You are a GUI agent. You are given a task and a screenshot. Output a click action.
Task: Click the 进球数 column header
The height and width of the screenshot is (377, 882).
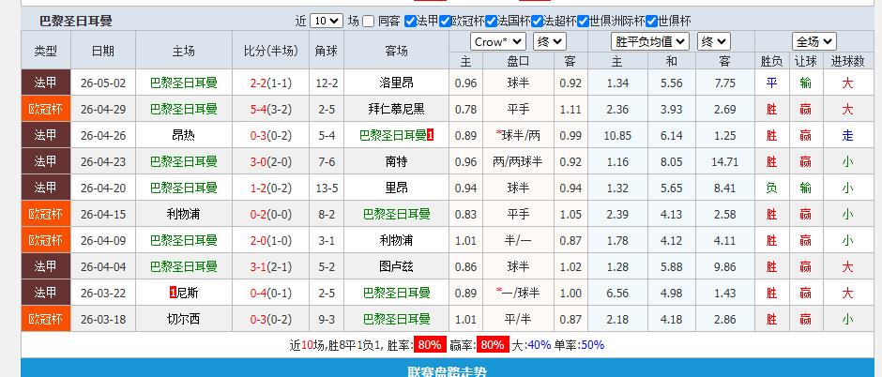point(847,61)
